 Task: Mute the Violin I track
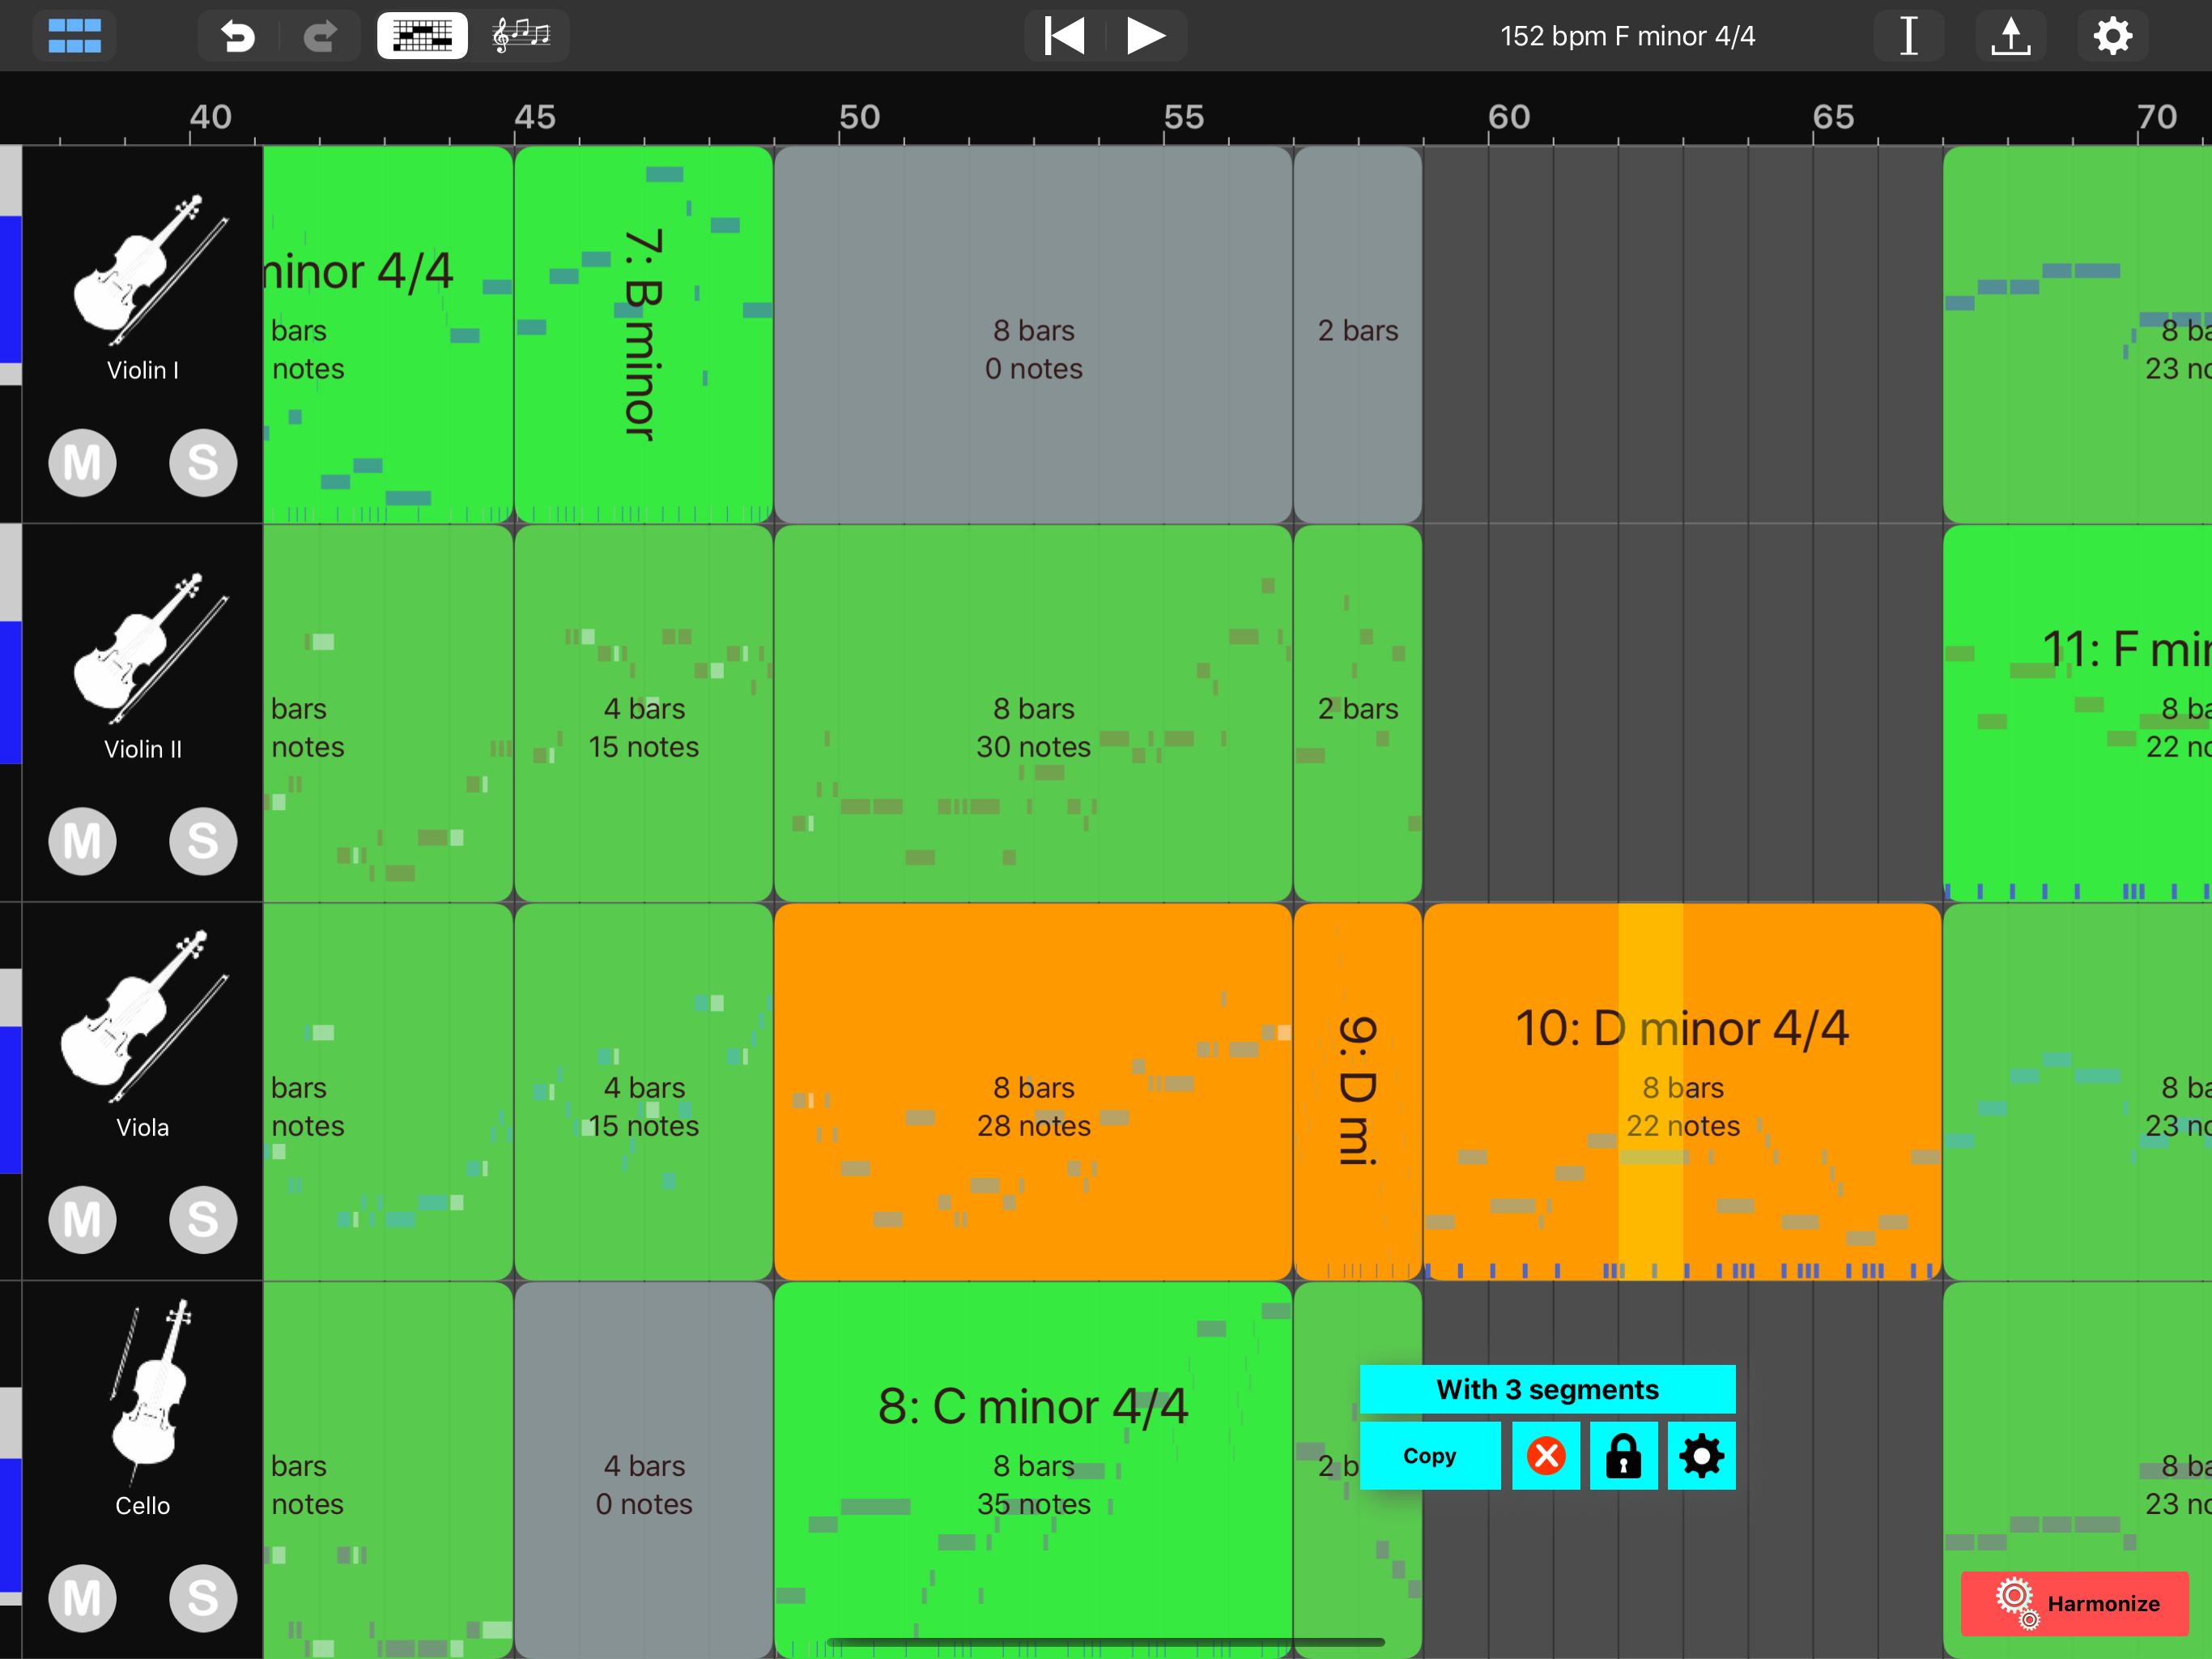pos(82,463)
